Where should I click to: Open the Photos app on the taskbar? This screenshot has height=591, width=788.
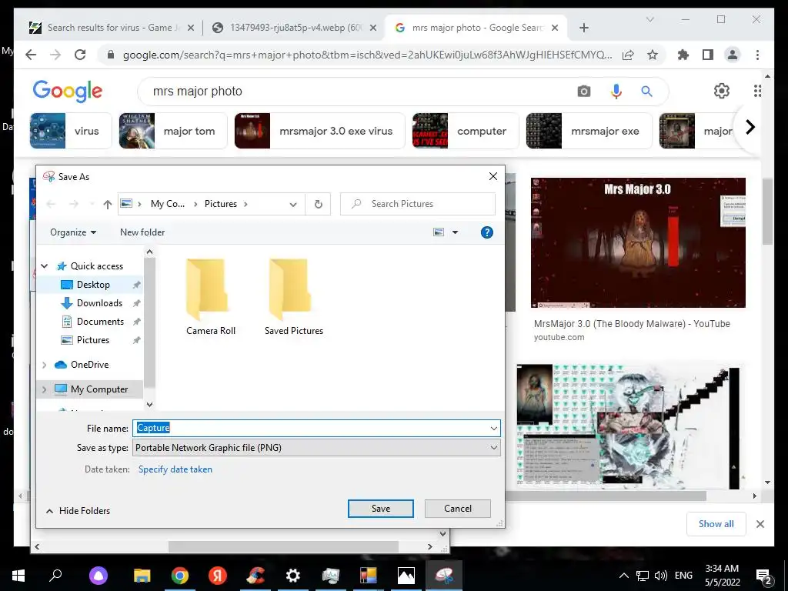click(x=406, y=576)
